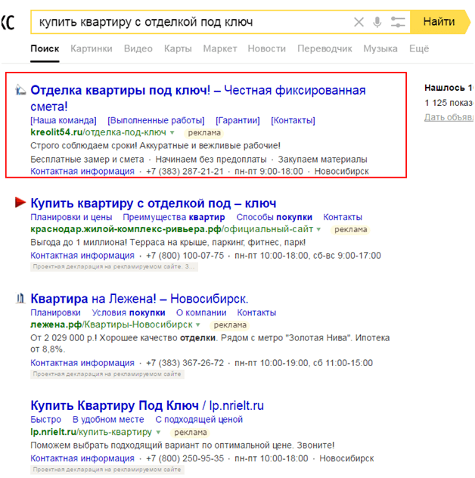Open 'Квартира на Лежена! – Новосибирск.' title
475x478 pixels.
click(x=139, y=299)
